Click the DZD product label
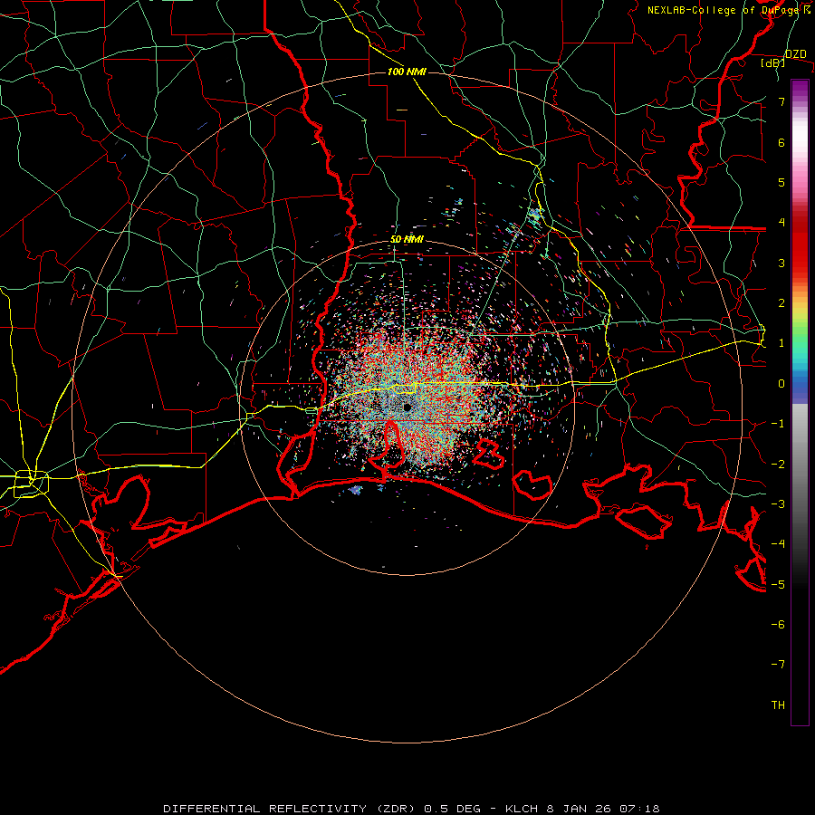This screenshot has height=815, width=815. tap(796, 54)
